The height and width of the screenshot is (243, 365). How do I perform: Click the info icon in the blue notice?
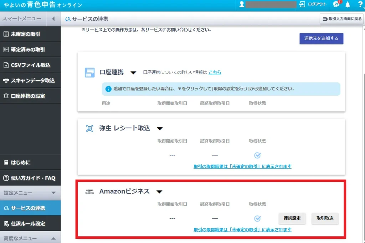(x=108, y=89)
